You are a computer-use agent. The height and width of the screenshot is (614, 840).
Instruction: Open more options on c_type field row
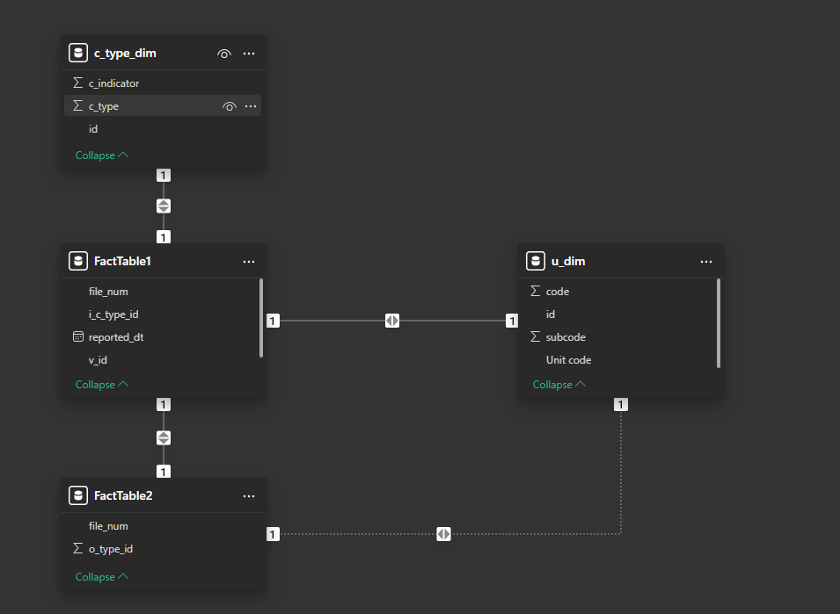click(251, 106)
